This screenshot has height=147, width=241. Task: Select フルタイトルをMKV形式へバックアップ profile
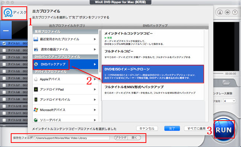tap(153, 92)
